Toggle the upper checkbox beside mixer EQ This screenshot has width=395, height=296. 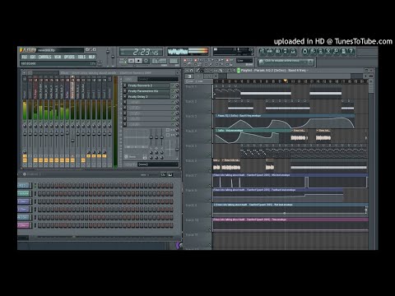168,130
